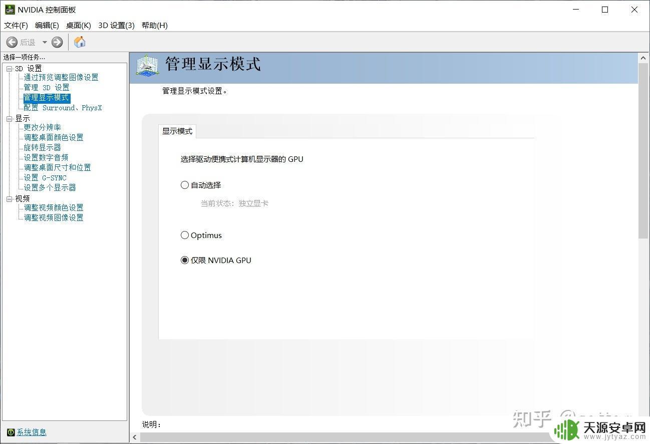Open the 编辑(E) menu

point(47,25)
